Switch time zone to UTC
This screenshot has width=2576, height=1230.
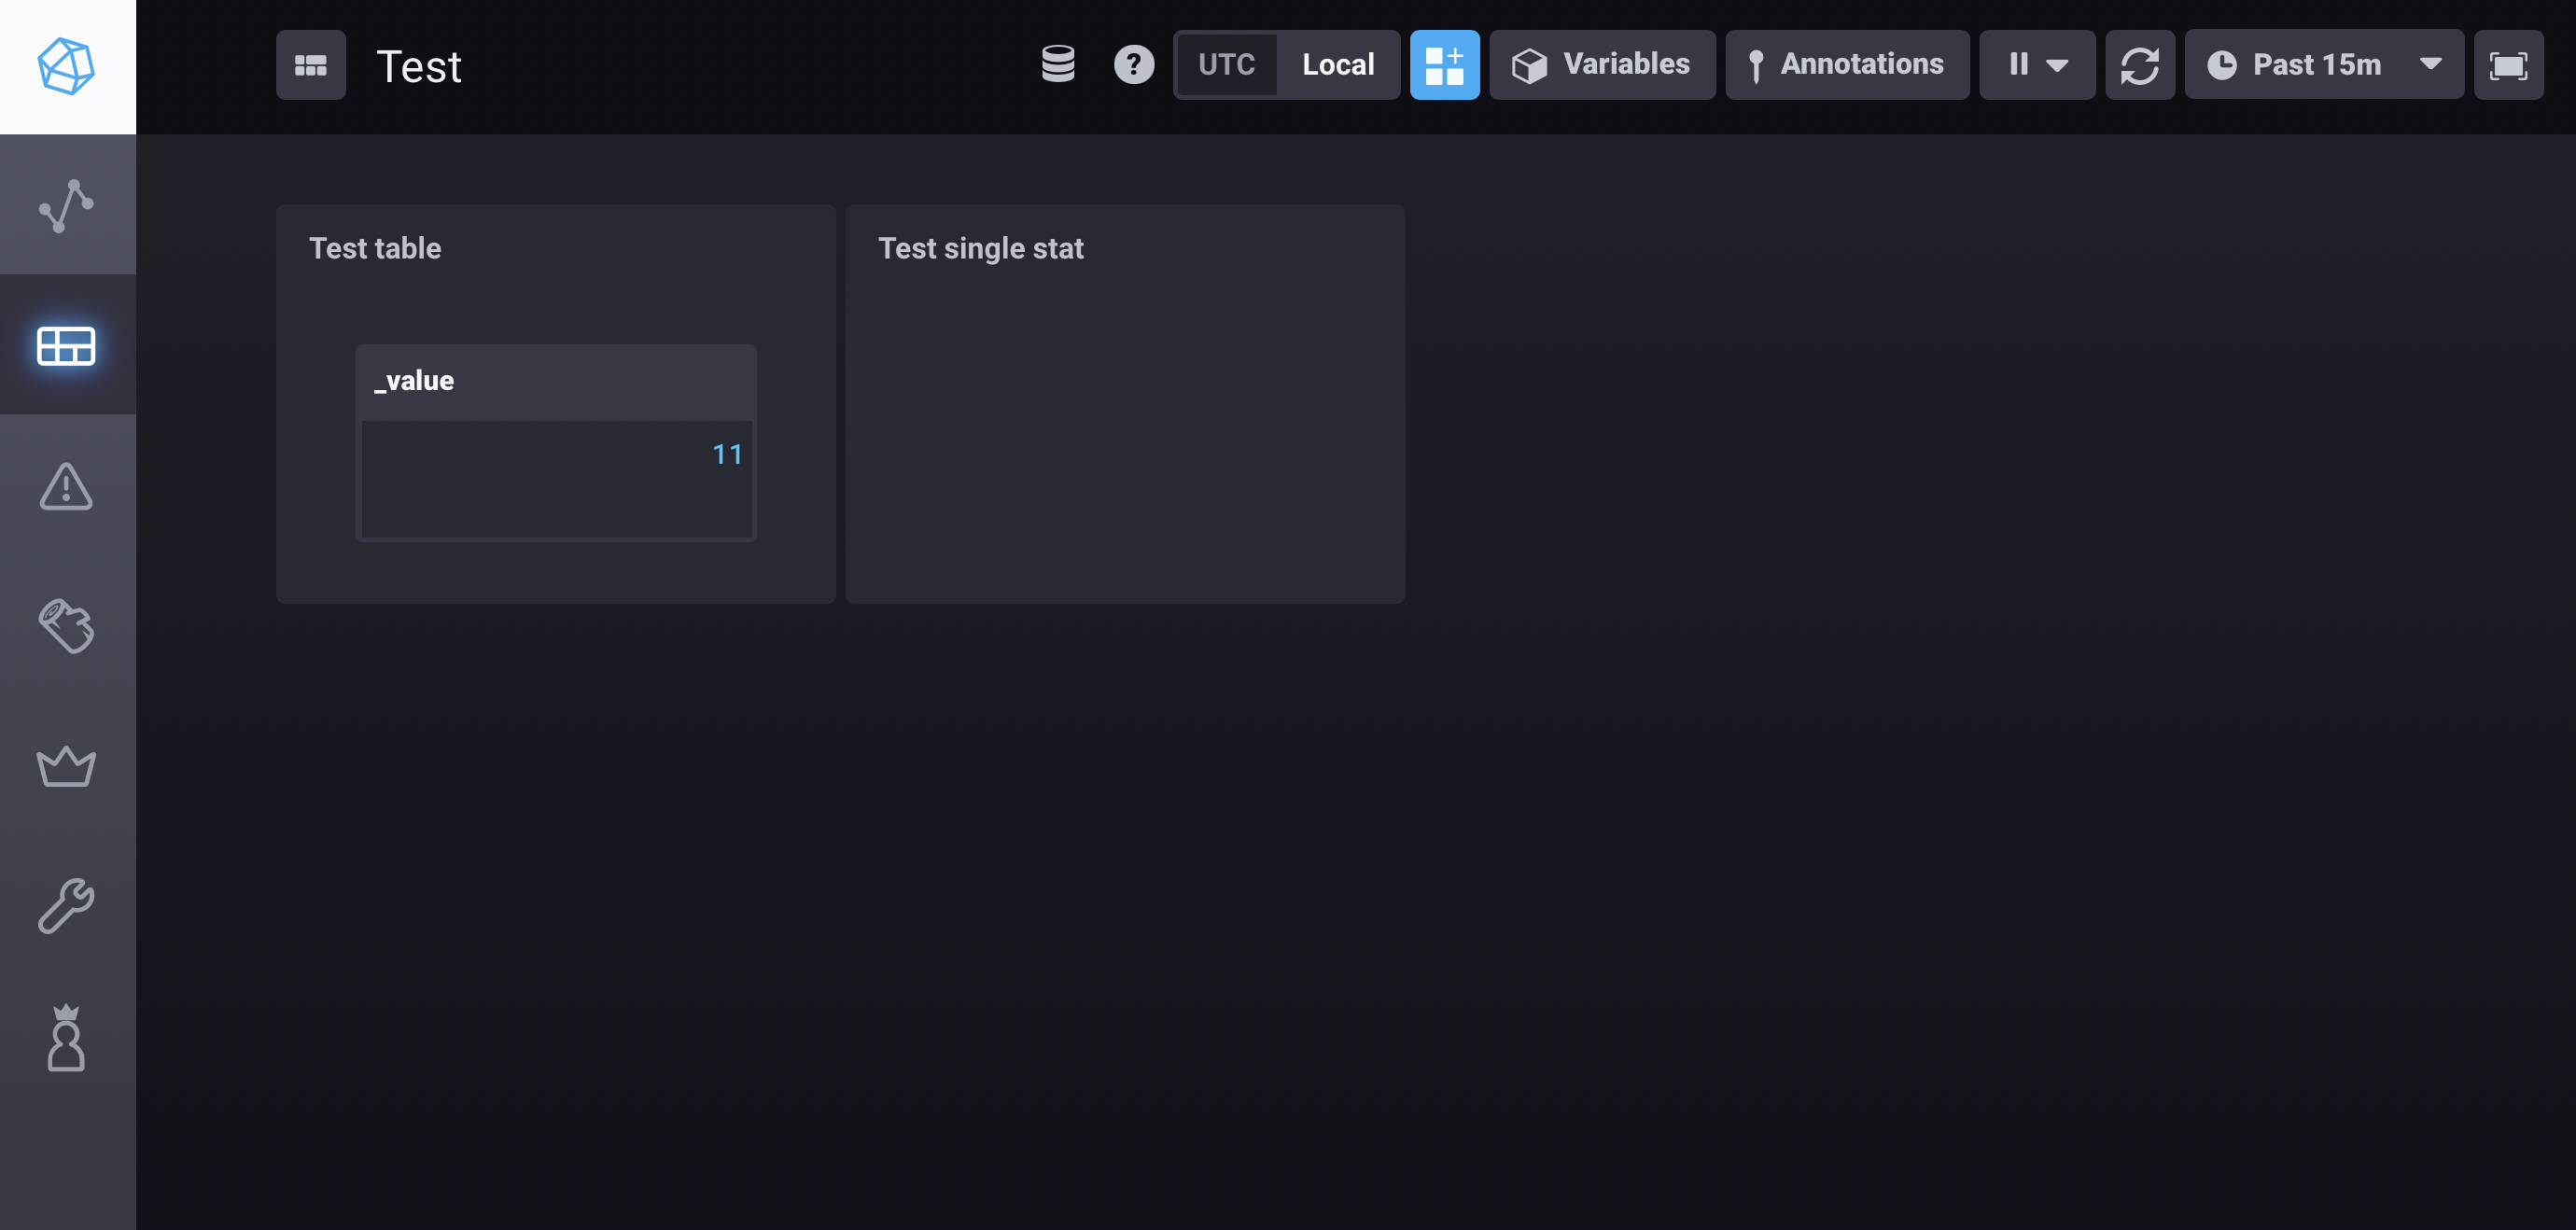pos(1226,64)
